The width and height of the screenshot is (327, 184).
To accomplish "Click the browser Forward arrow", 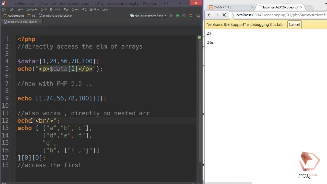I will click(217, 15).
